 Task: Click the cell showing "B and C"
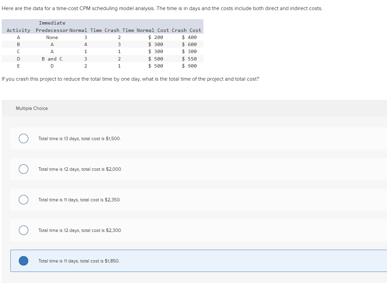[x=52, y=58]
